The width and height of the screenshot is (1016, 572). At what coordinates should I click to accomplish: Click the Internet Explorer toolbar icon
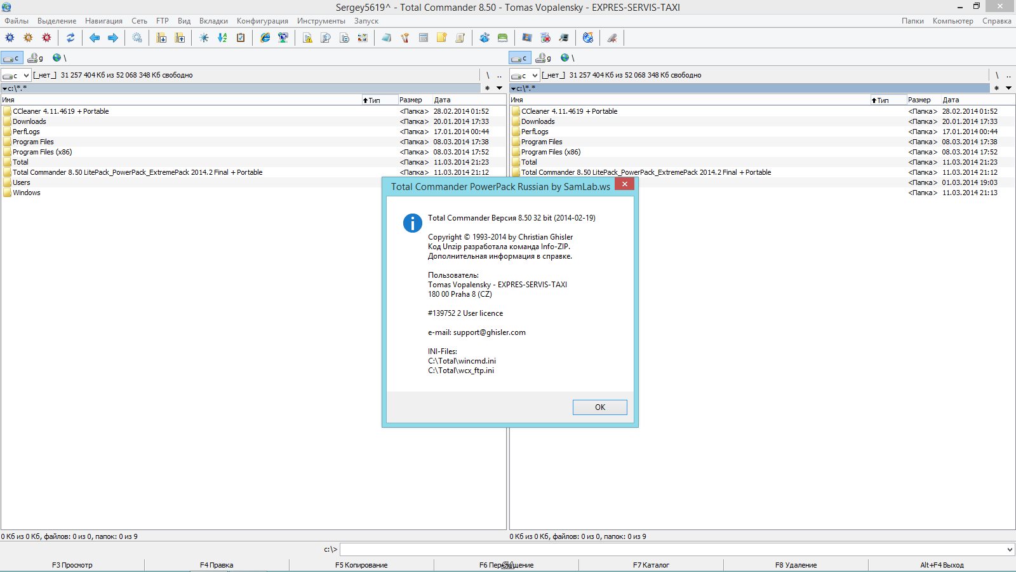(265, 38)
